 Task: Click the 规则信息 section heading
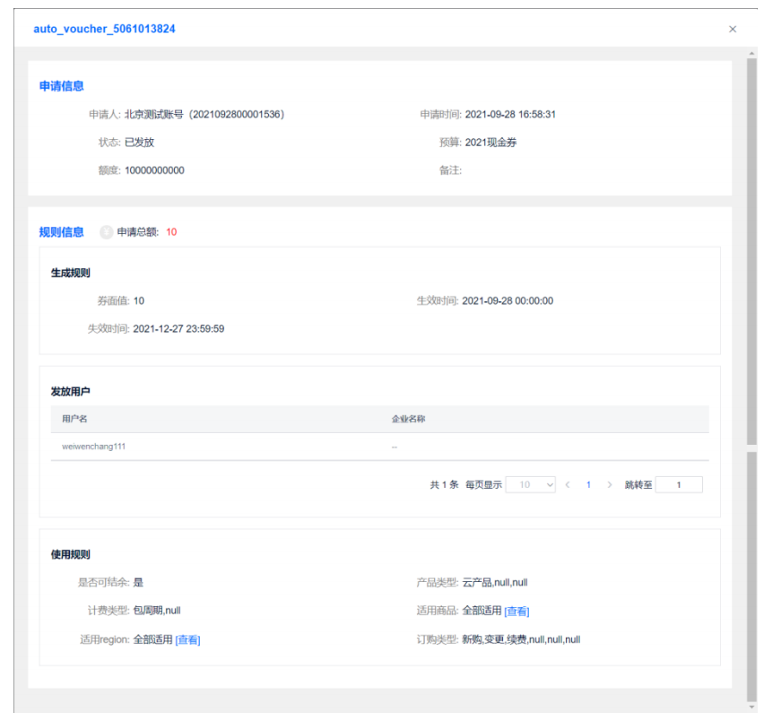coord(61,232)
